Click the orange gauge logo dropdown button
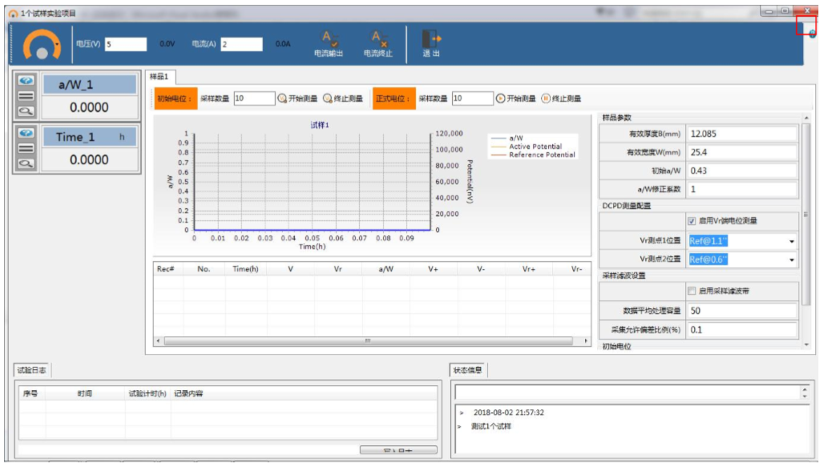 [x=42, y=46]
